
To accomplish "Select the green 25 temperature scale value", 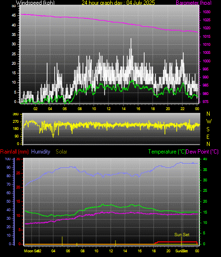I will (x=205, y=190).
